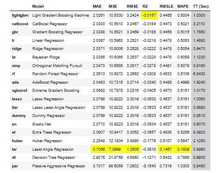218x173 pixels.
Task: Click the CatBoost Regressor model name
Action: [50, 24]
